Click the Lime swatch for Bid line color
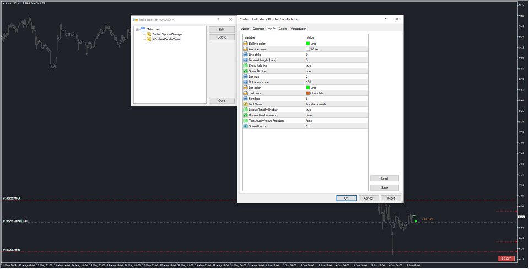Viewport: 529px width, 269px height. pos(307,44)
